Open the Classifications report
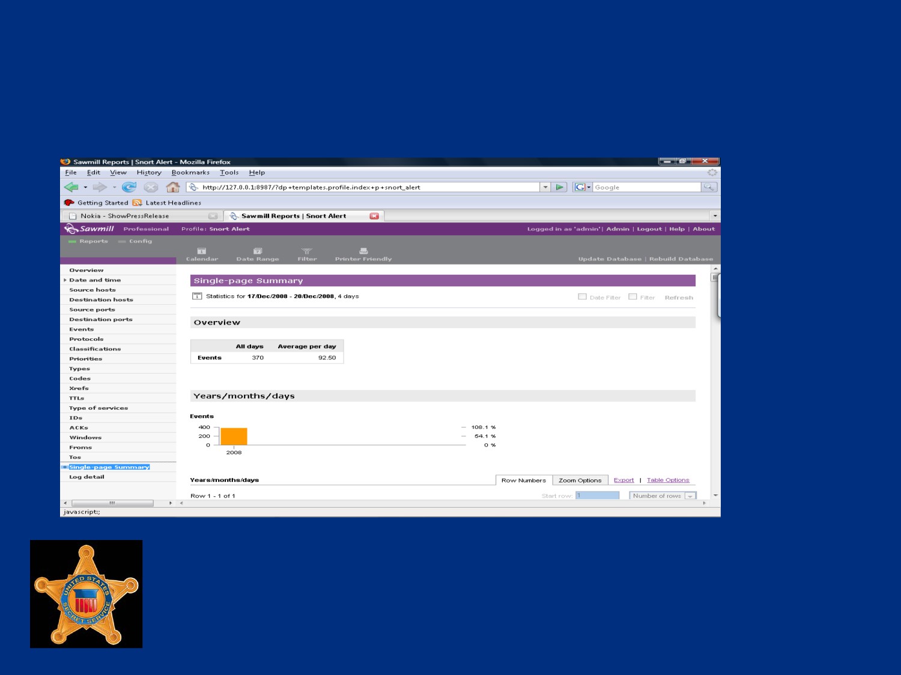The image size is (901, 675). [95, 349]
